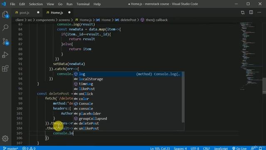
Task: Open the Explorer view in activity bar
Action: (5, 14)
